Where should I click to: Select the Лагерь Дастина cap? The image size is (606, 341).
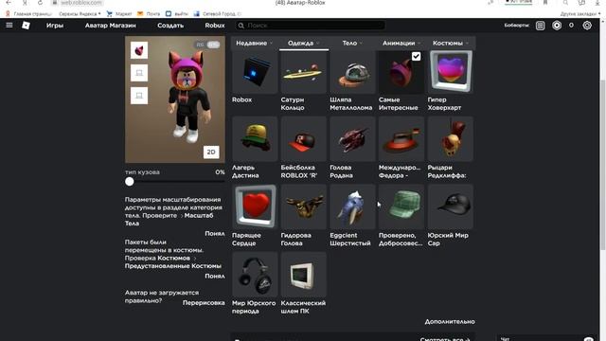click(x=255, y=139)
